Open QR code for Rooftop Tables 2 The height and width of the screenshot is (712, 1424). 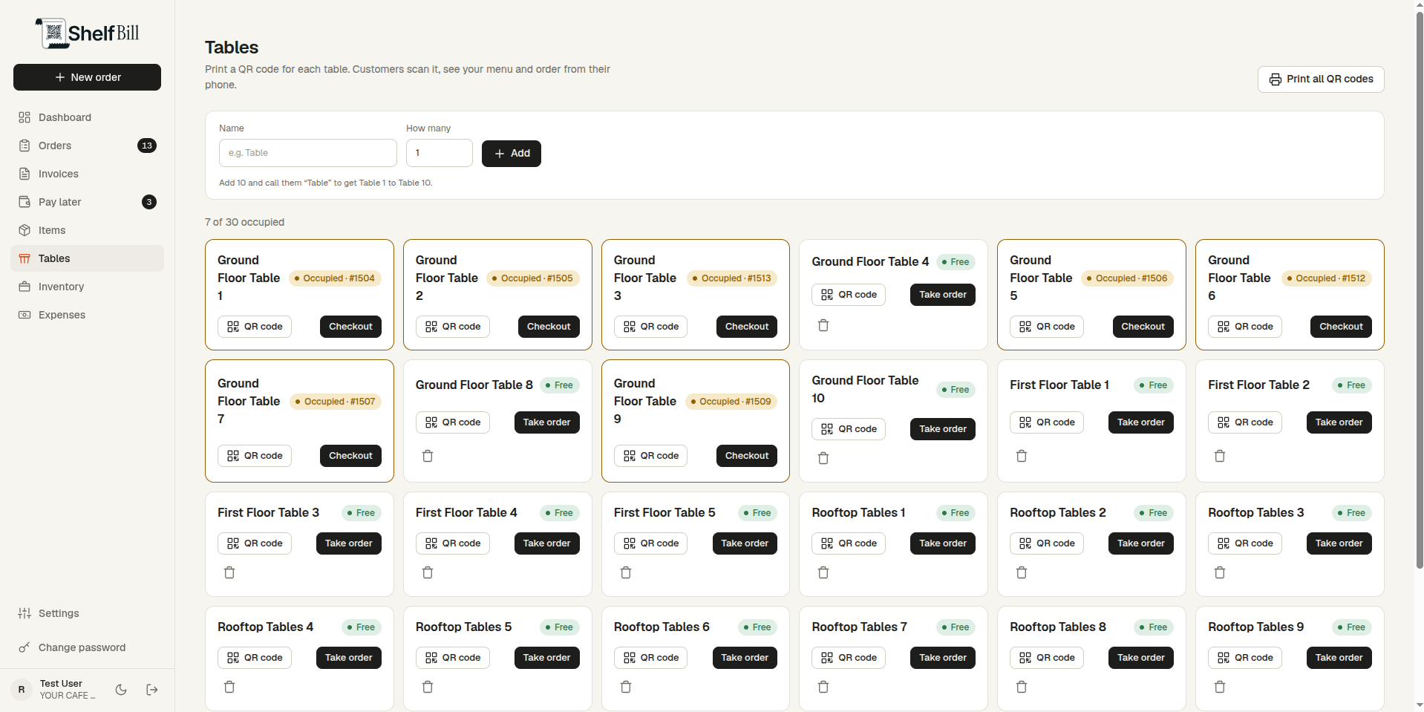point(1047,543)
